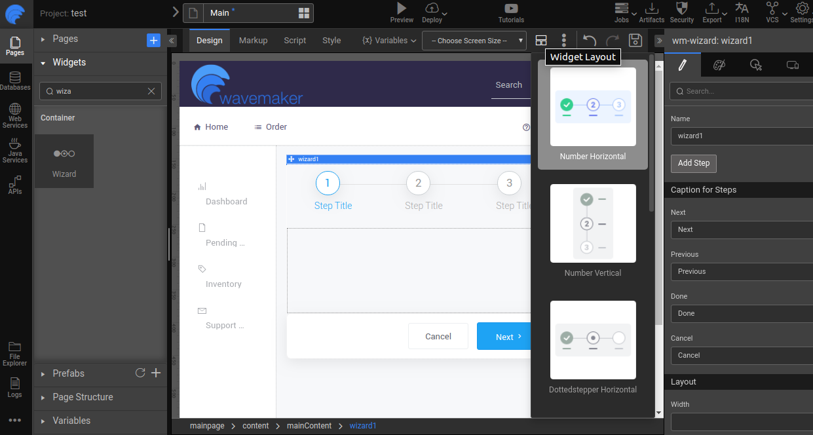Open Databases from the left sidebar
Screen dimensions: 813x435
[14, 80]
